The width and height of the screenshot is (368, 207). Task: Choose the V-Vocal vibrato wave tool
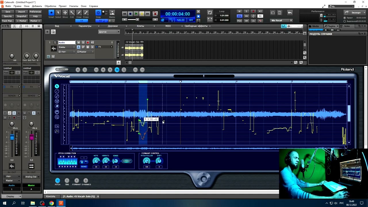coord(57,101)
